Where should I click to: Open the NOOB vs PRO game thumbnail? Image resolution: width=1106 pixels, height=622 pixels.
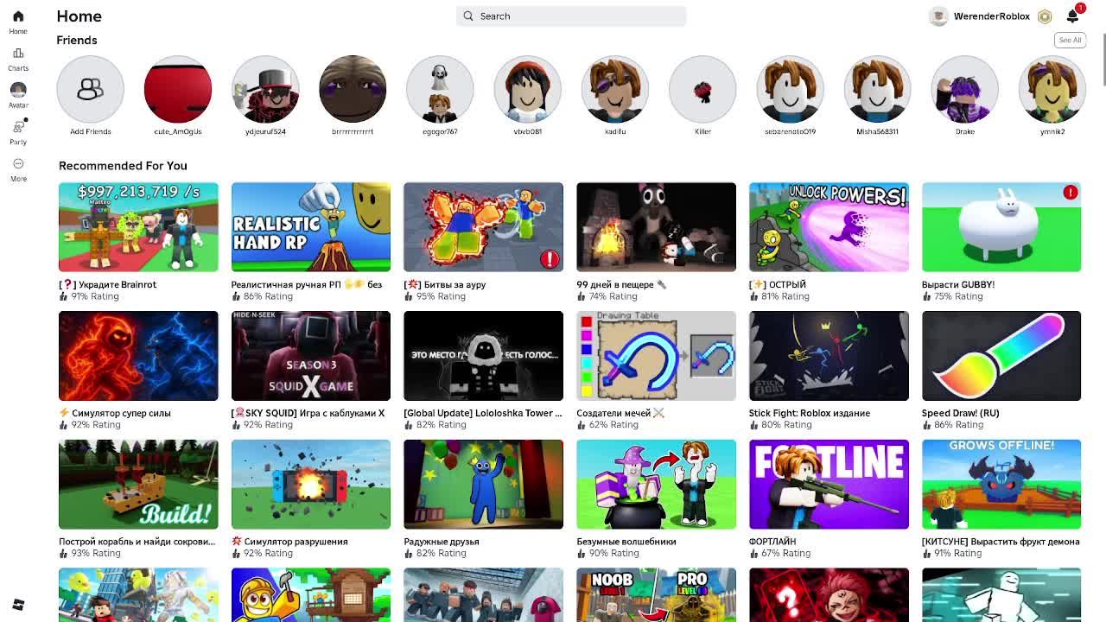[x=656, y=595]
